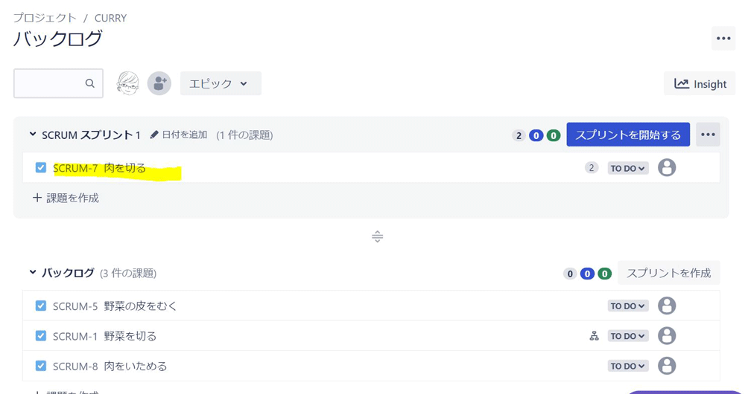Click the スプリントを作成 button
745x394 pixels.
click(x=668, y=273)
